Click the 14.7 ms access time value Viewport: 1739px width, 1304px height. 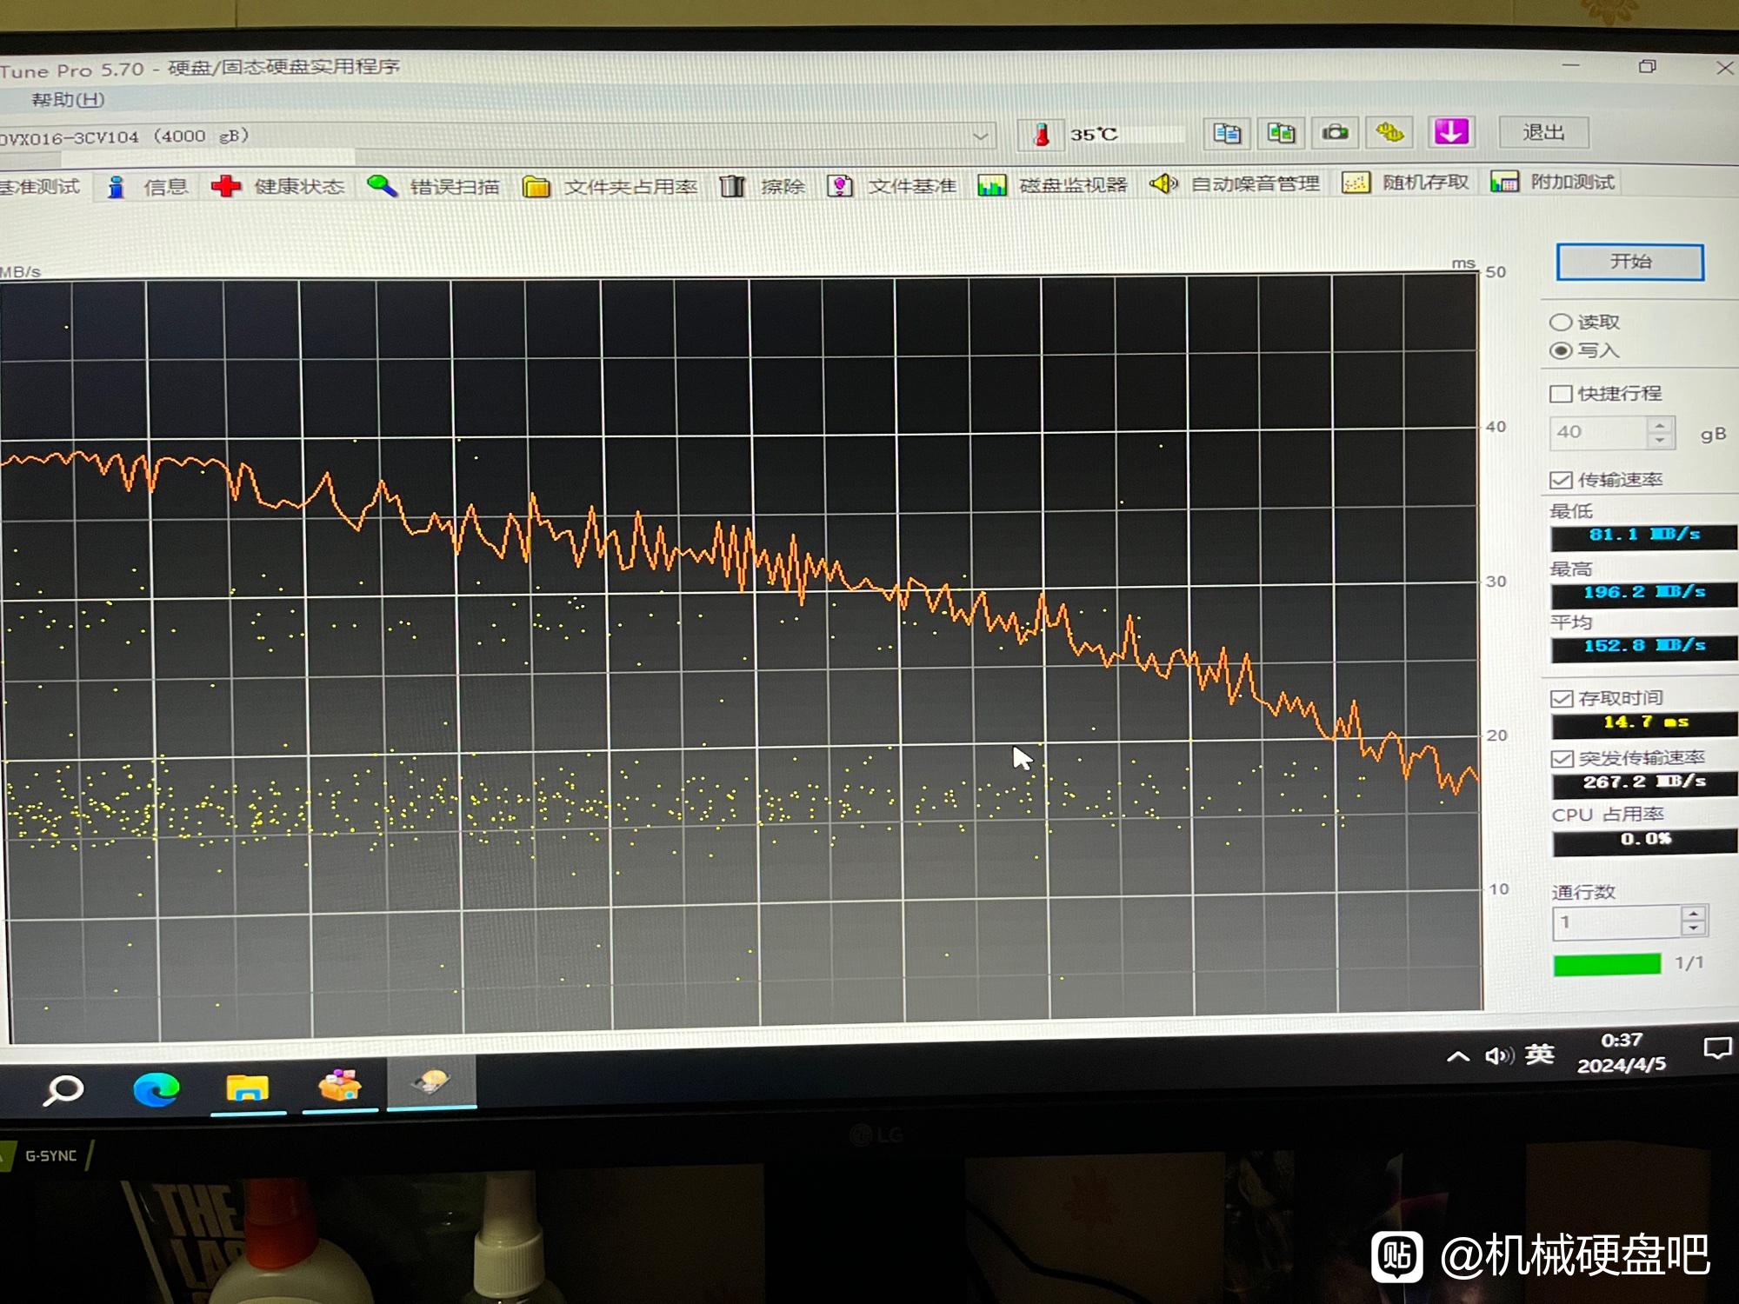pos(1644,722)
